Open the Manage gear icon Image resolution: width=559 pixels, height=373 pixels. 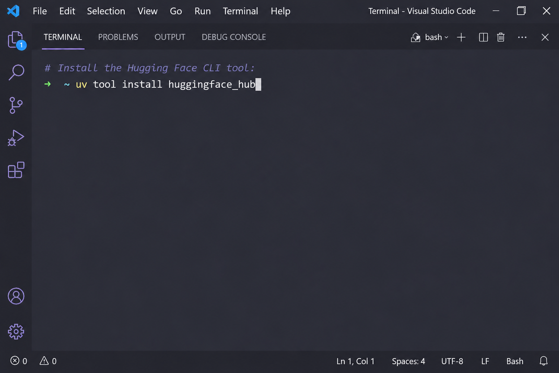coord(16,332)
